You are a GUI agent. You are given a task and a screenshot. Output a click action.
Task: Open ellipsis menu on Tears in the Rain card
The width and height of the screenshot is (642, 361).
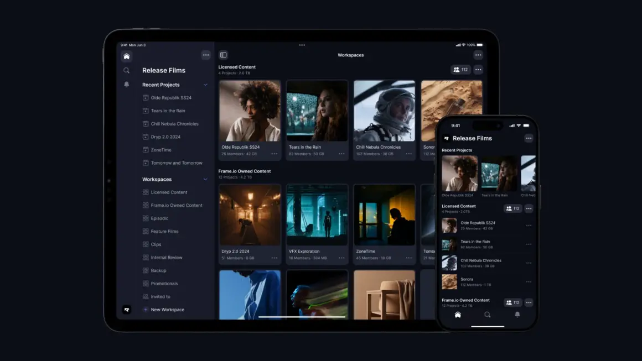pyautogui.click(x=341, y=154)
